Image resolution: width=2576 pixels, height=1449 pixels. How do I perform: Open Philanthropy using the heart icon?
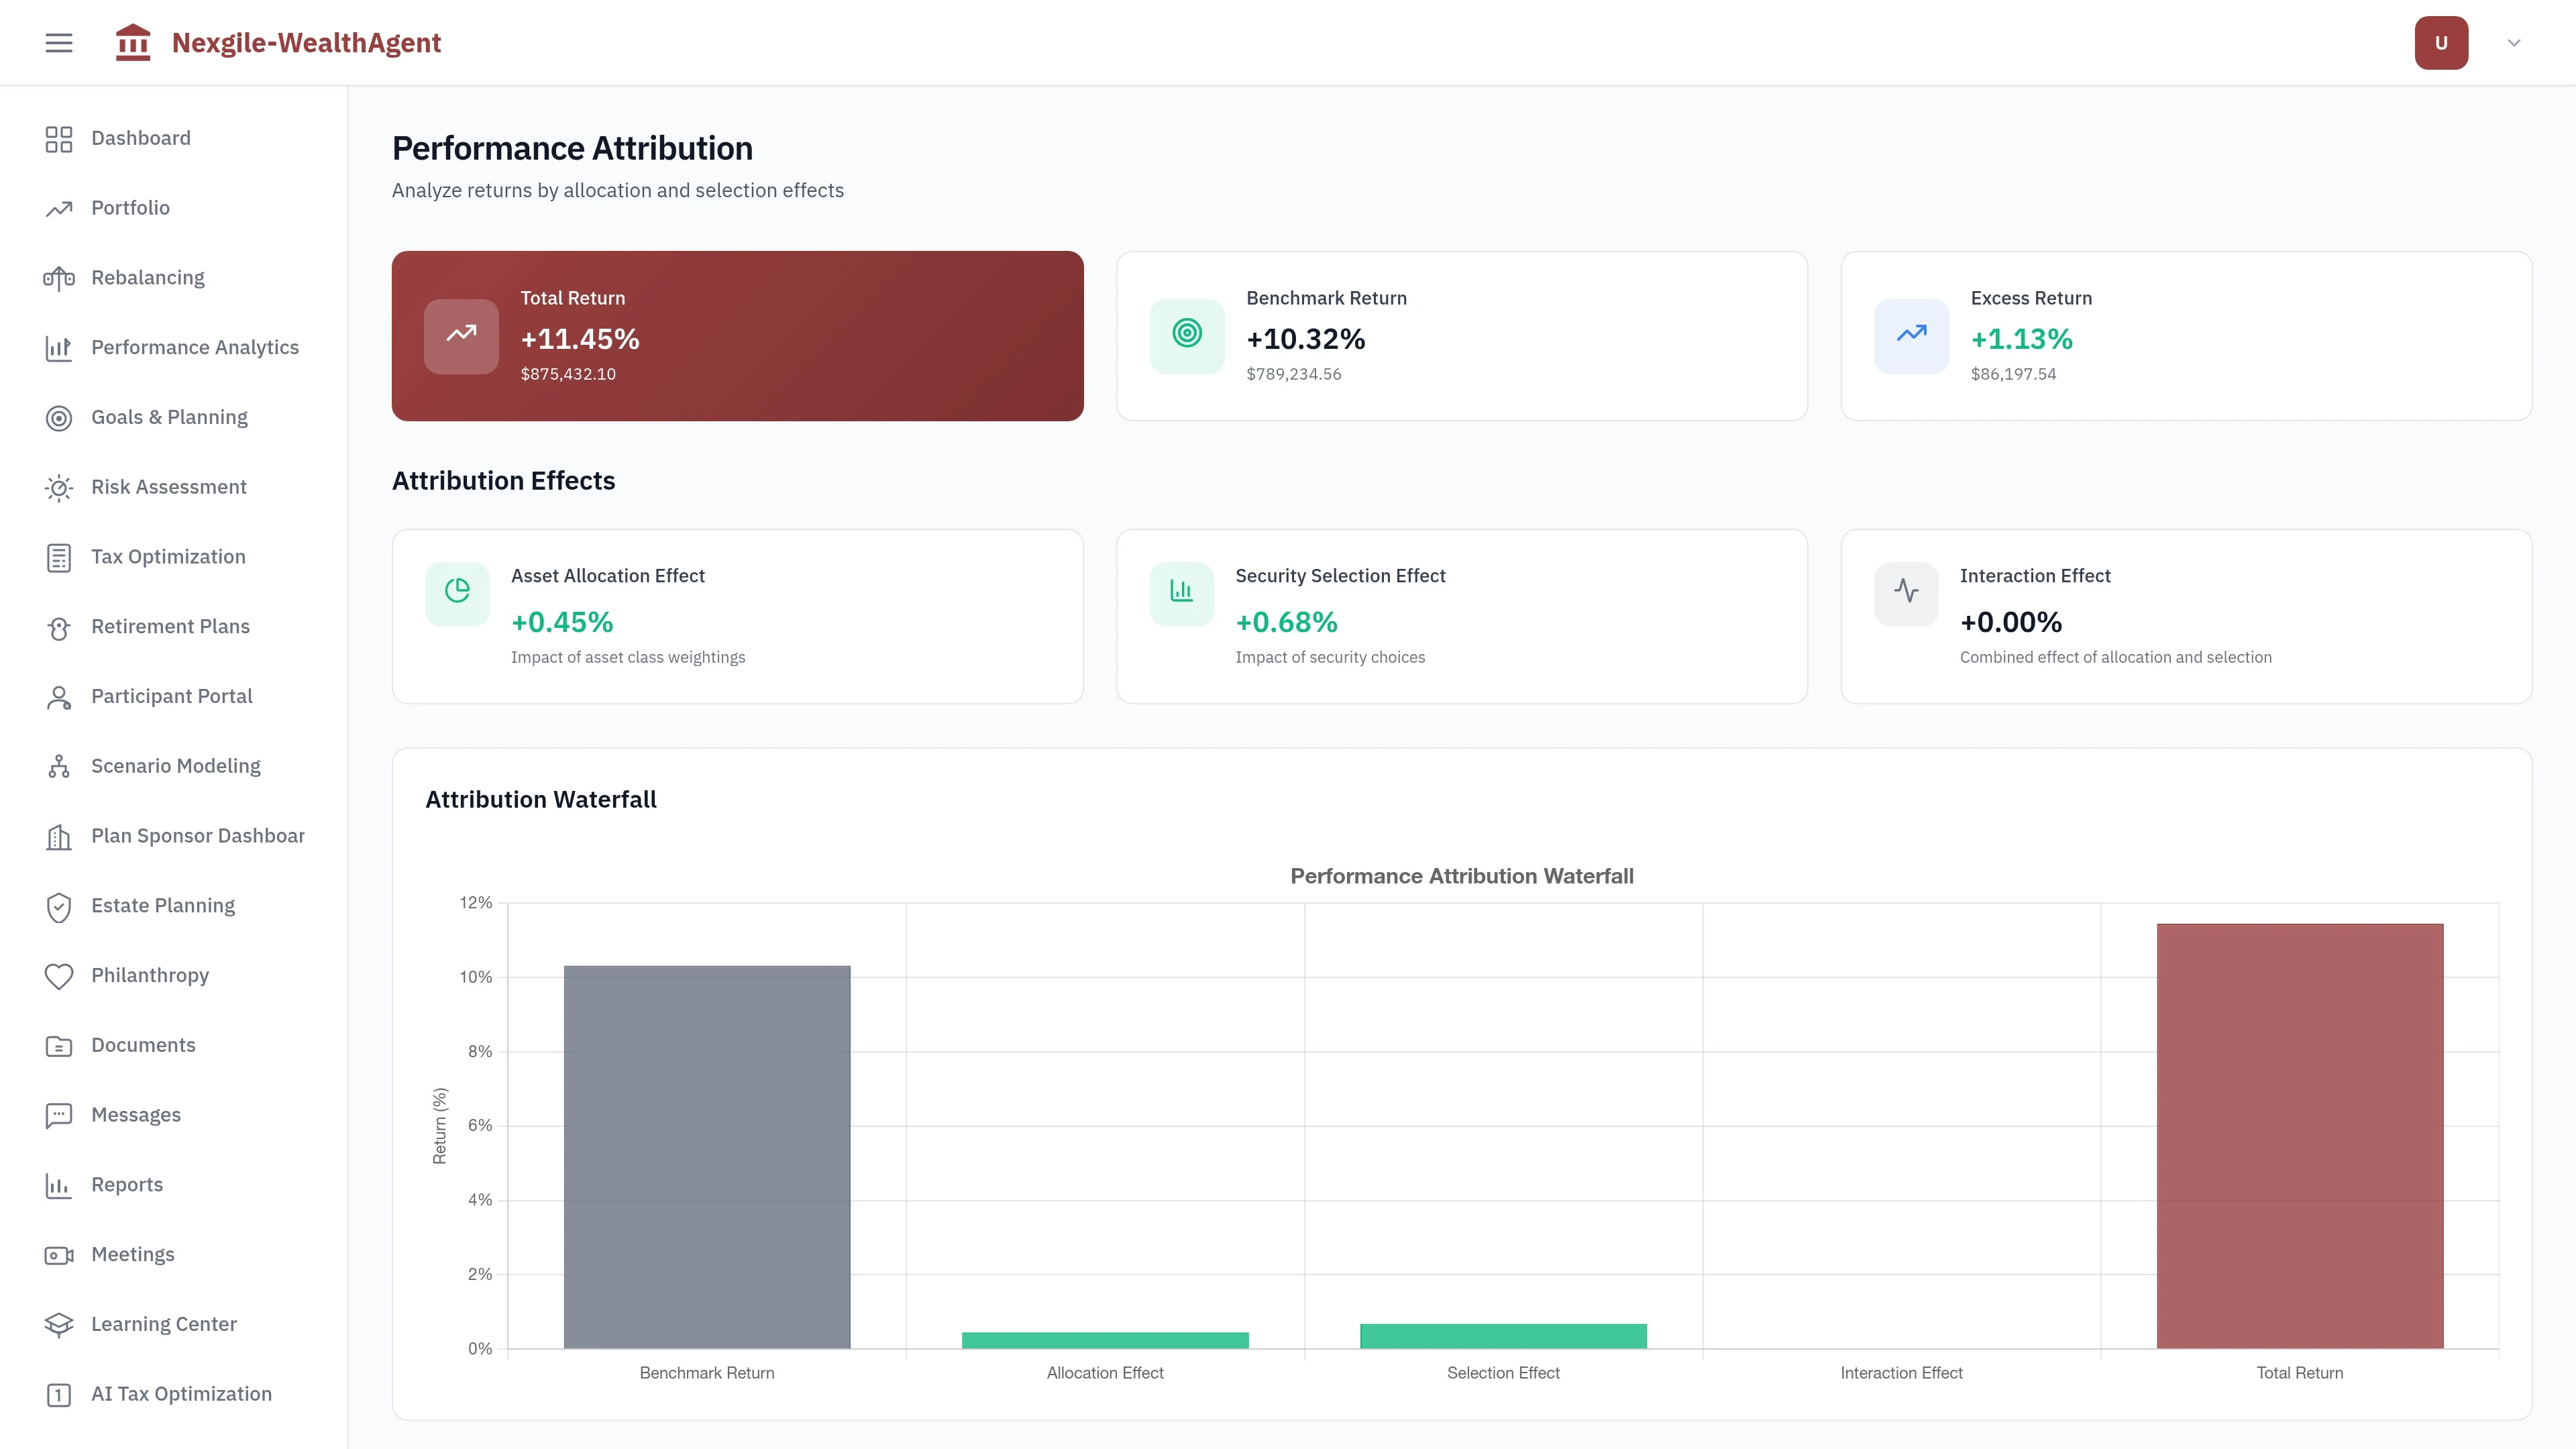pyautogui.click(x=58, y=975)
